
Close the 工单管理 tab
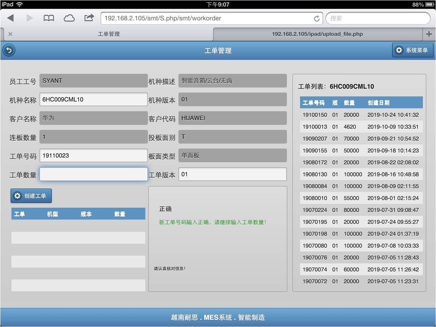(x=10, y=34)
